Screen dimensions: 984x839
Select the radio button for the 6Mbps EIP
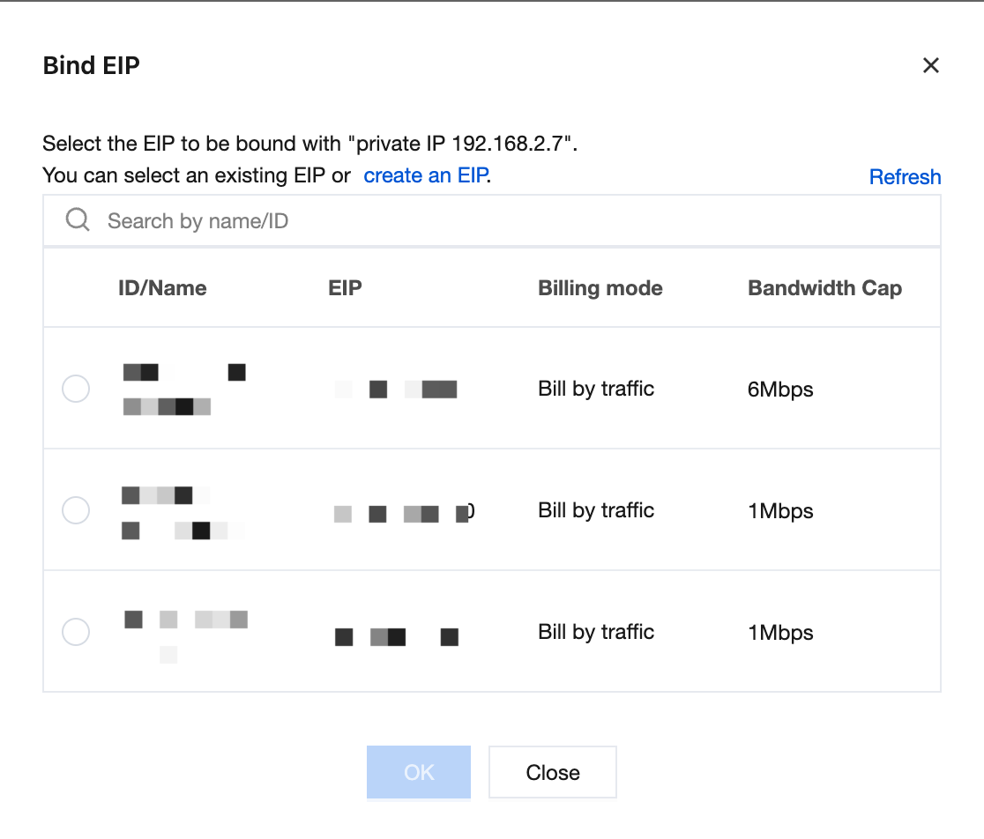point(76,389)
